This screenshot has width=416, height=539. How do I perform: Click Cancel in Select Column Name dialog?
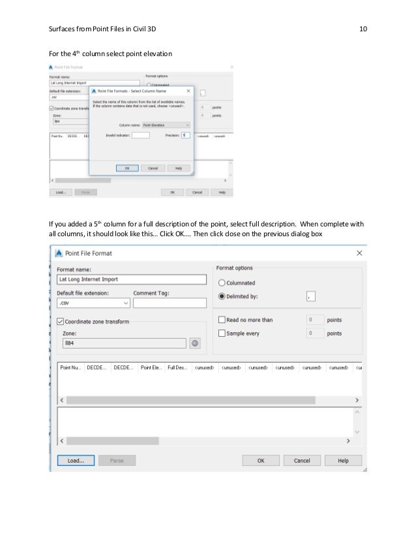tap(153, 168)
